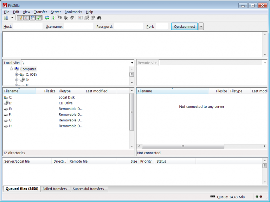
Task: Open the View menu
Action: (26, 12)
